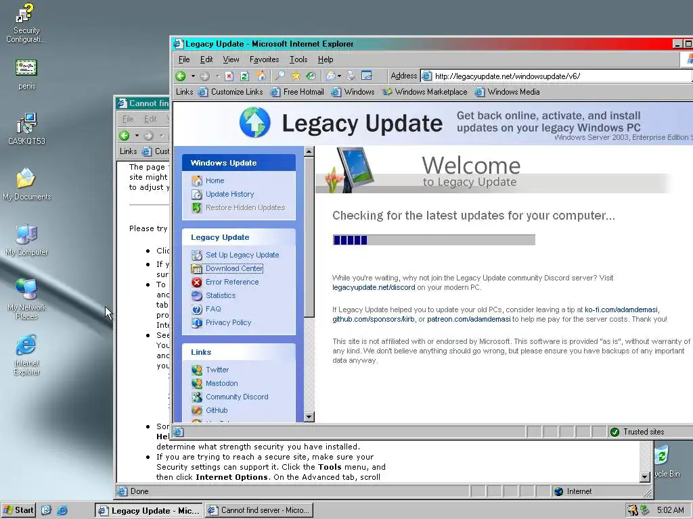Go to Home page via house icon
This screenshot has width=693, height=519.
(261, 76)
